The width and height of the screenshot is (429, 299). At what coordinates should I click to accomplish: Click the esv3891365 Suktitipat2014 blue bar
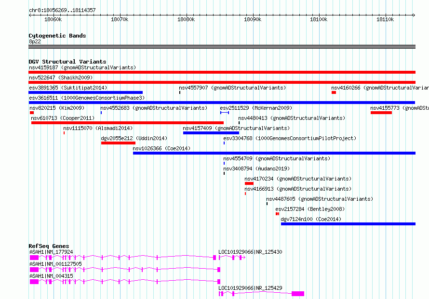[86, 92]
